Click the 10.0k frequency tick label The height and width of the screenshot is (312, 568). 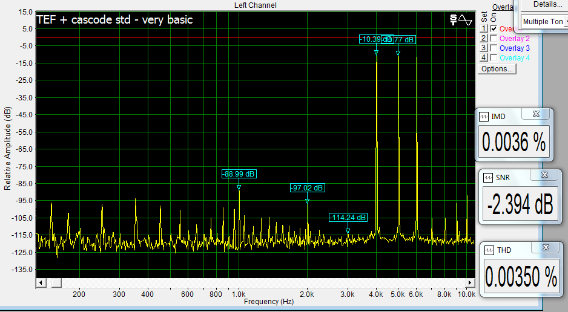coord(466,294)
